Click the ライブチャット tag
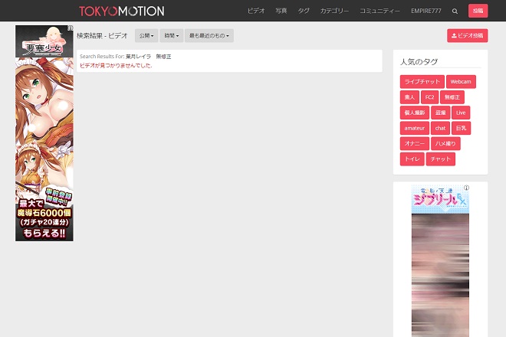 coord(421,81)
